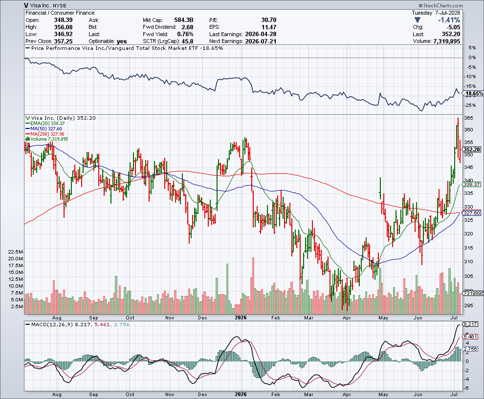The height and width of the screenshot is (399, 484).
Task: Click the 5.461 signal line axis tag
Action: point(471,336)
